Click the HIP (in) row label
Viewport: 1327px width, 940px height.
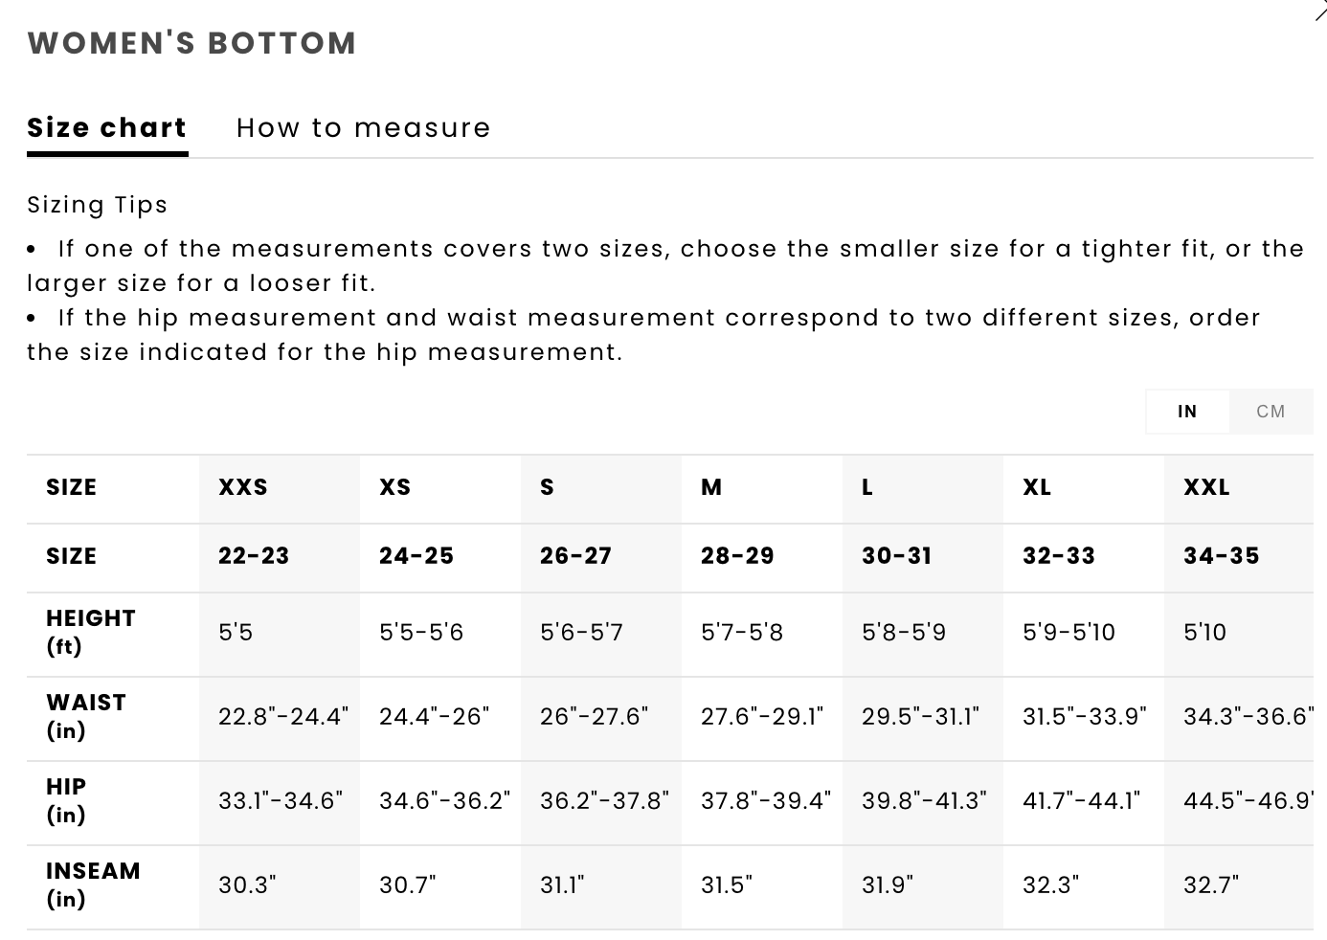[x=66, y=800]
